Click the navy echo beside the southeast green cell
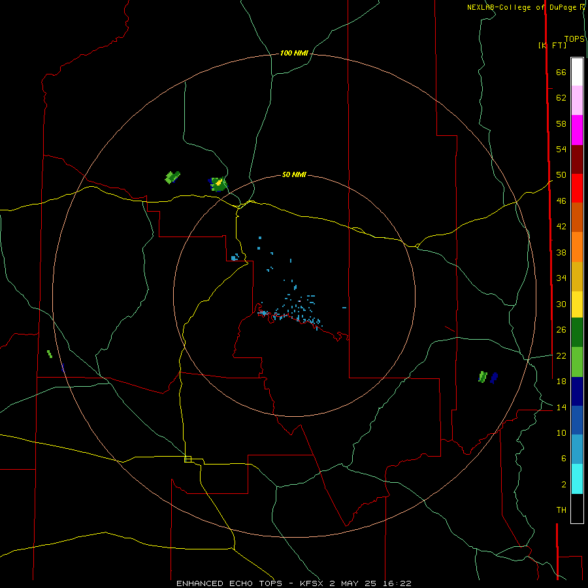 coord(494,378)
